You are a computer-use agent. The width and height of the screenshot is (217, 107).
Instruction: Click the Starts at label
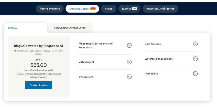(39, 60)
